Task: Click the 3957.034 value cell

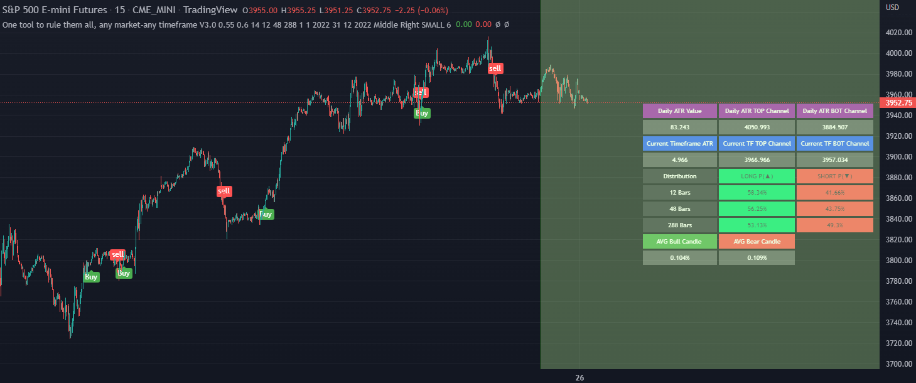Action: tap(835, 160)
